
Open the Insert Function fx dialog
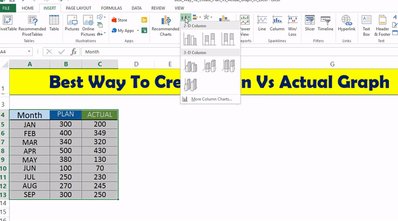(x=73, y=52)
